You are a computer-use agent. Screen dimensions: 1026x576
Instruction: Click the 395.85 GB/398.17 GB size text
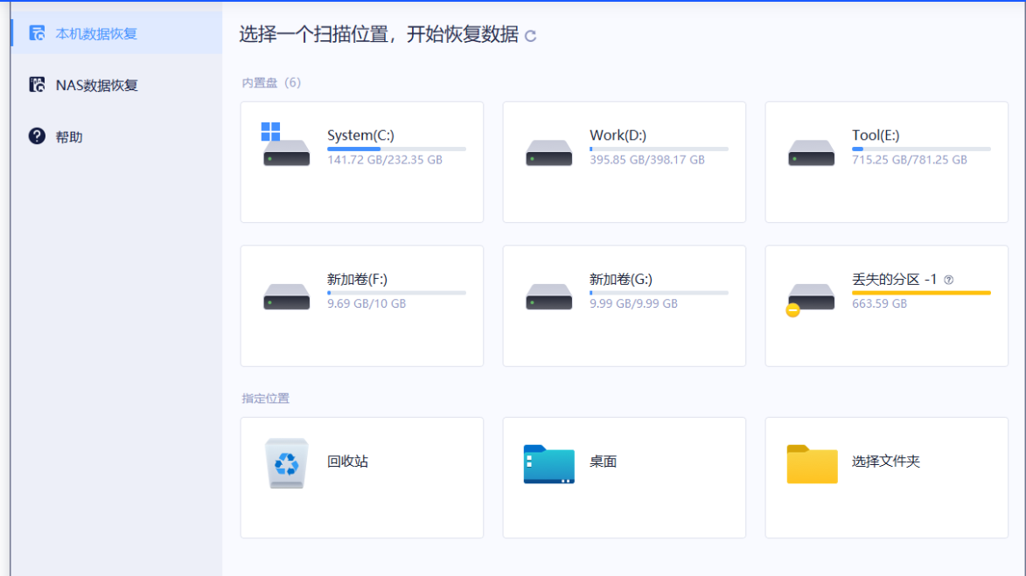pyautogui.click(x=647, y=160)
